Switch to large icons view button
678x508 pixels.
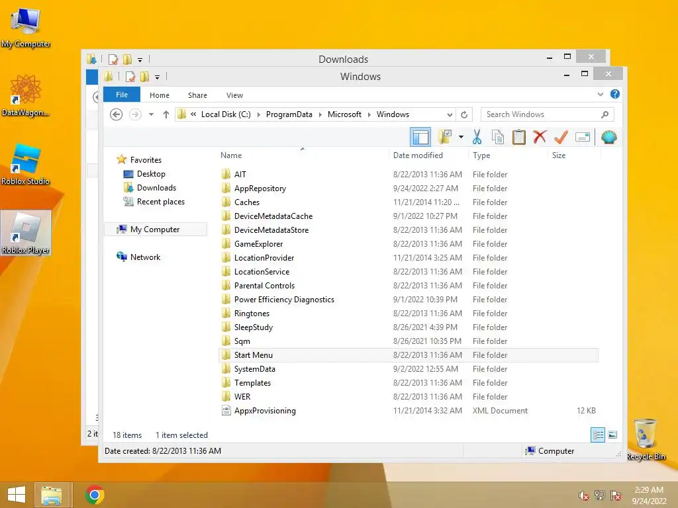point(612,435)
